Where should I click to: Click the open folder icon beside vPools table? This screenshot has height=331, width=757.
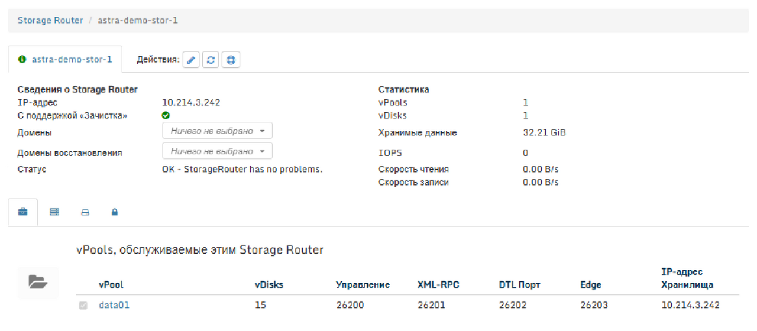coord(38,283)
